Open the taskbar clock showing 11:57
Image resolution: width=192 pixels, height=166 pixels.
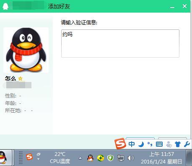tap(161, 158)
